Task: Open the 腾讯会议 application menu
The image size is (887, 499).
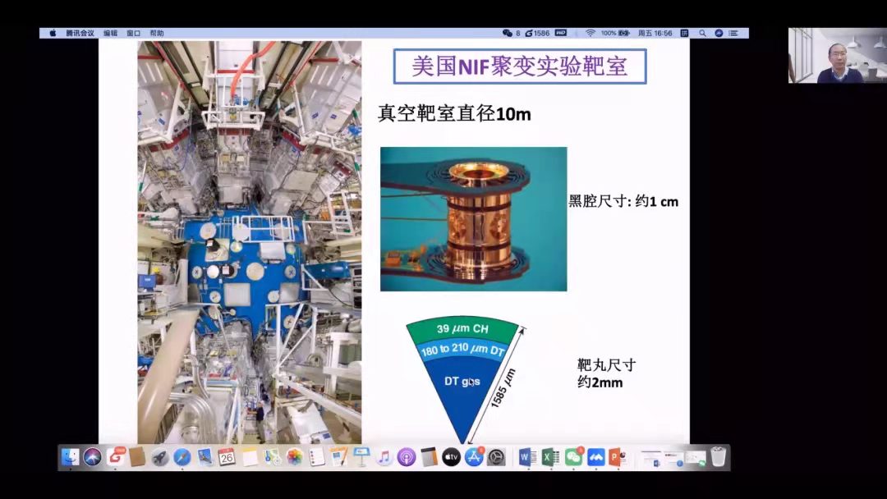Action: (80, 33)
